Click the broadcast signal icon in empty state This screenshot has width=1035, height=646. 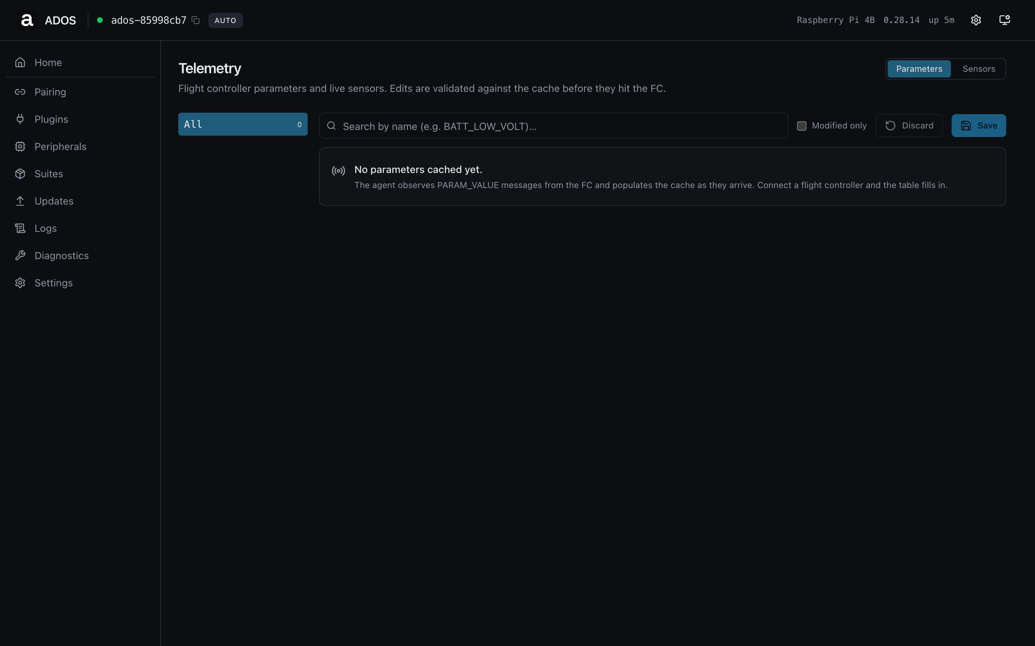tap(338, 171)
